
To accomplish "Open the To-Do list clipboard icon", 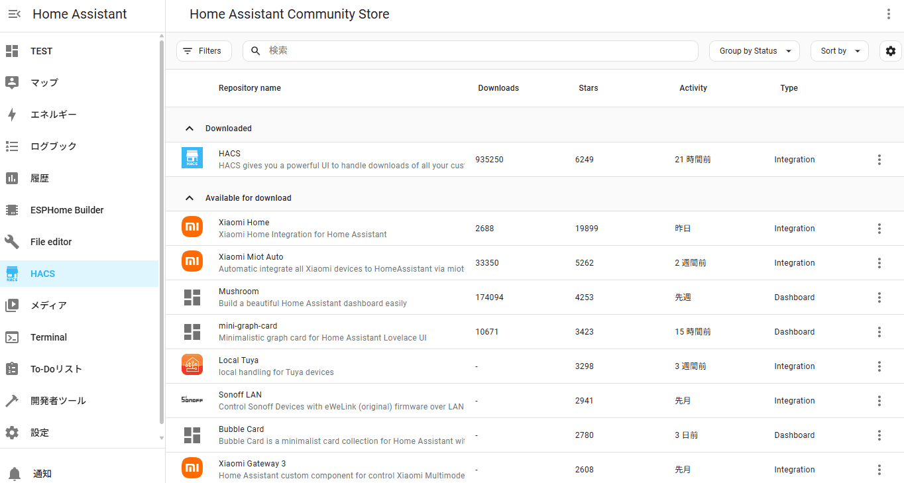I will [12, 369].
